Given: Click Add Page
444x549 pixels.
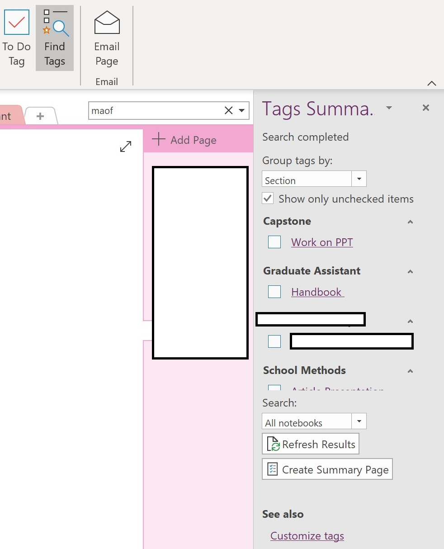Looking at the screenshot, I should click(184, 140).
